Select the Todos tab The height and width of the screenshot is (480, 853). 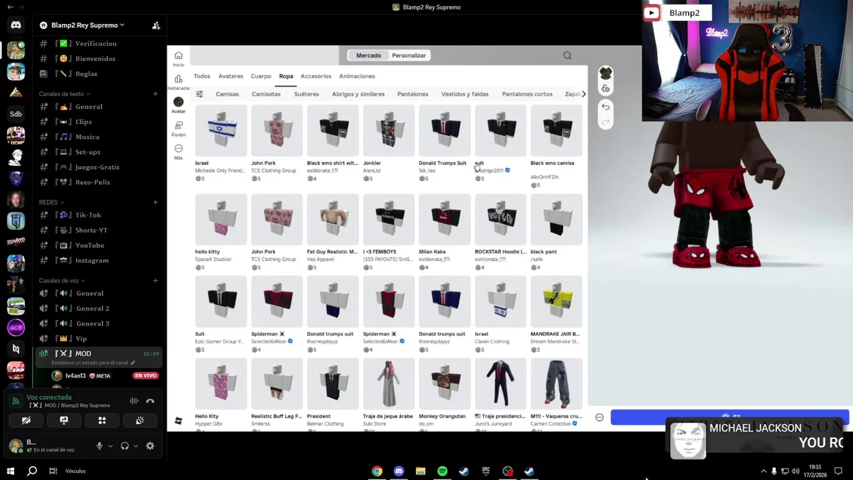pos(201,76)
